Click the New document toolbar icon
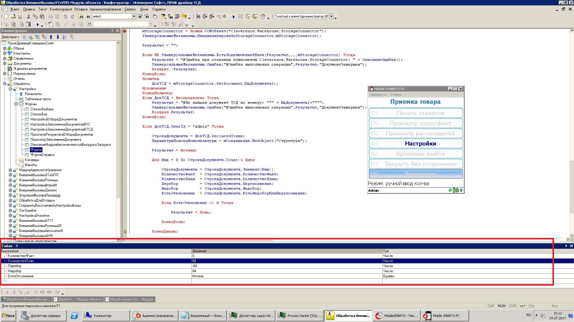Viewport: 574px width, 322px height. 6,17
